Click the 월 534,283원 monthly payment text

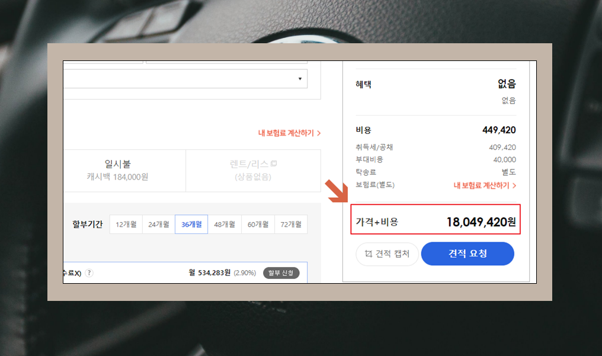click(210, 272)
